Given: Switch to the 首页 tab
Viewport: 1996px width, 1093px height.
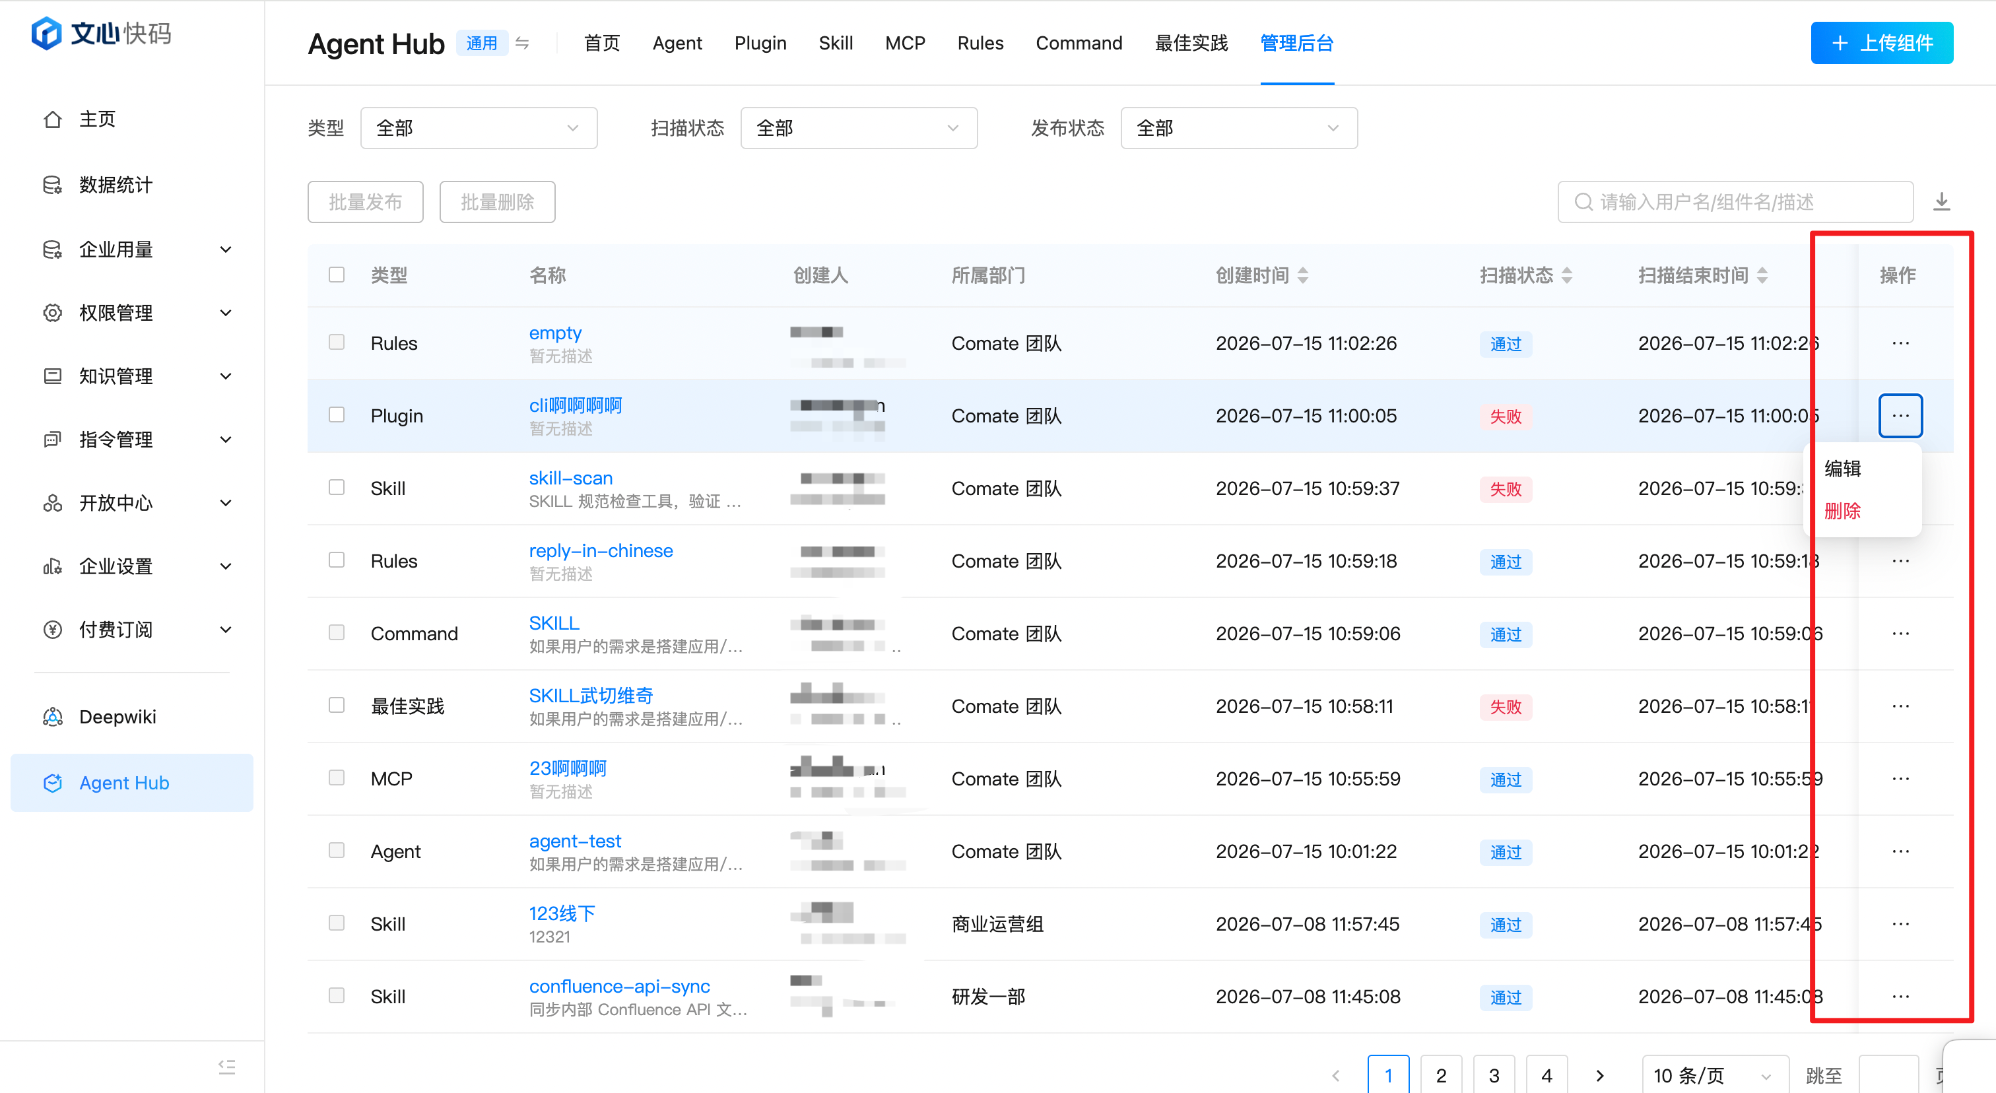Looking at the screenshot, I should point(601,44).
